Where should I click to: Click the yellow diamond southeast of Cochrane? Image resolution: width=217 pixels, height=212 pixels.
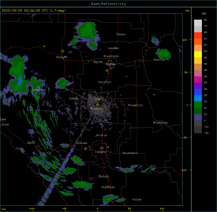coord(86,149)
